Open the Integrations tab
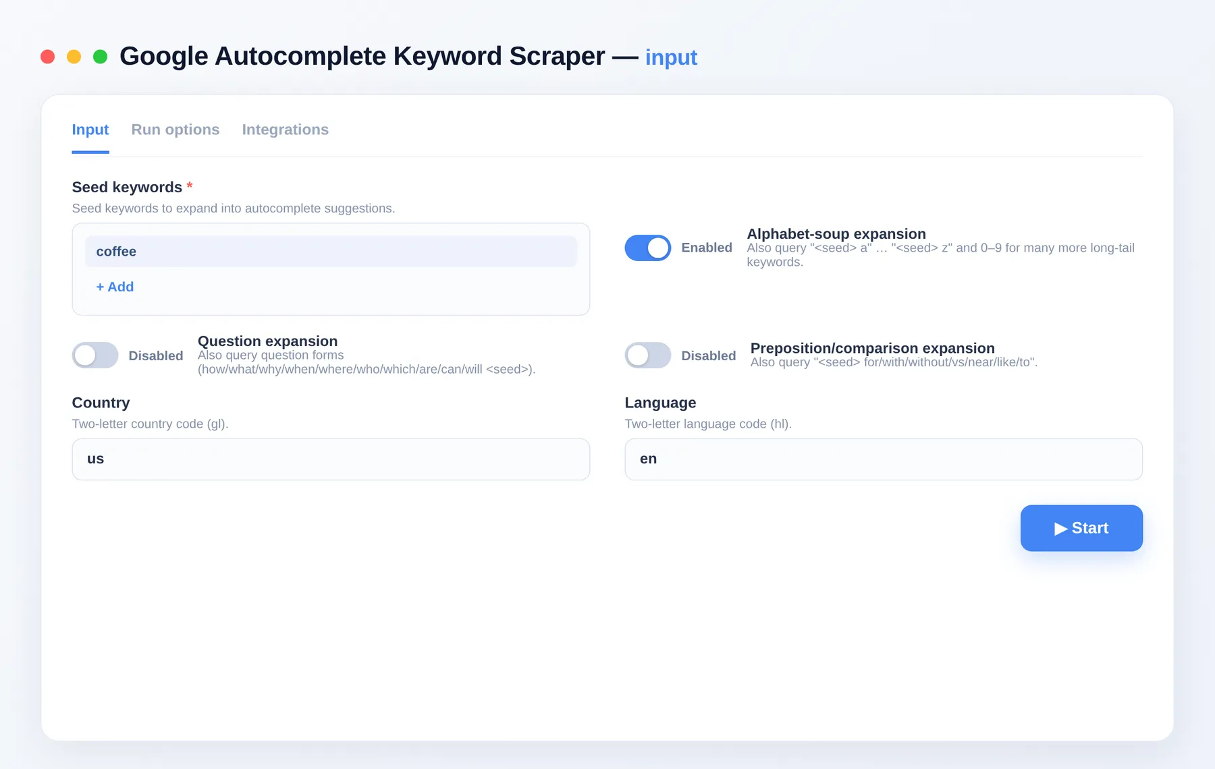The image size is (1215, 769). [x=286, y=130]
